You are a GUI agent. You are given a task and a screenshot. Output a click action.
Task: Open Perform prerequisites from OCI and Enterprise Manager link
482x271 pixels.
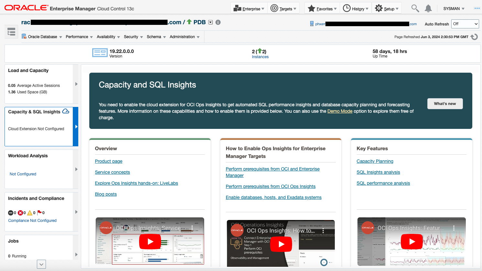(x=273, y=172)
